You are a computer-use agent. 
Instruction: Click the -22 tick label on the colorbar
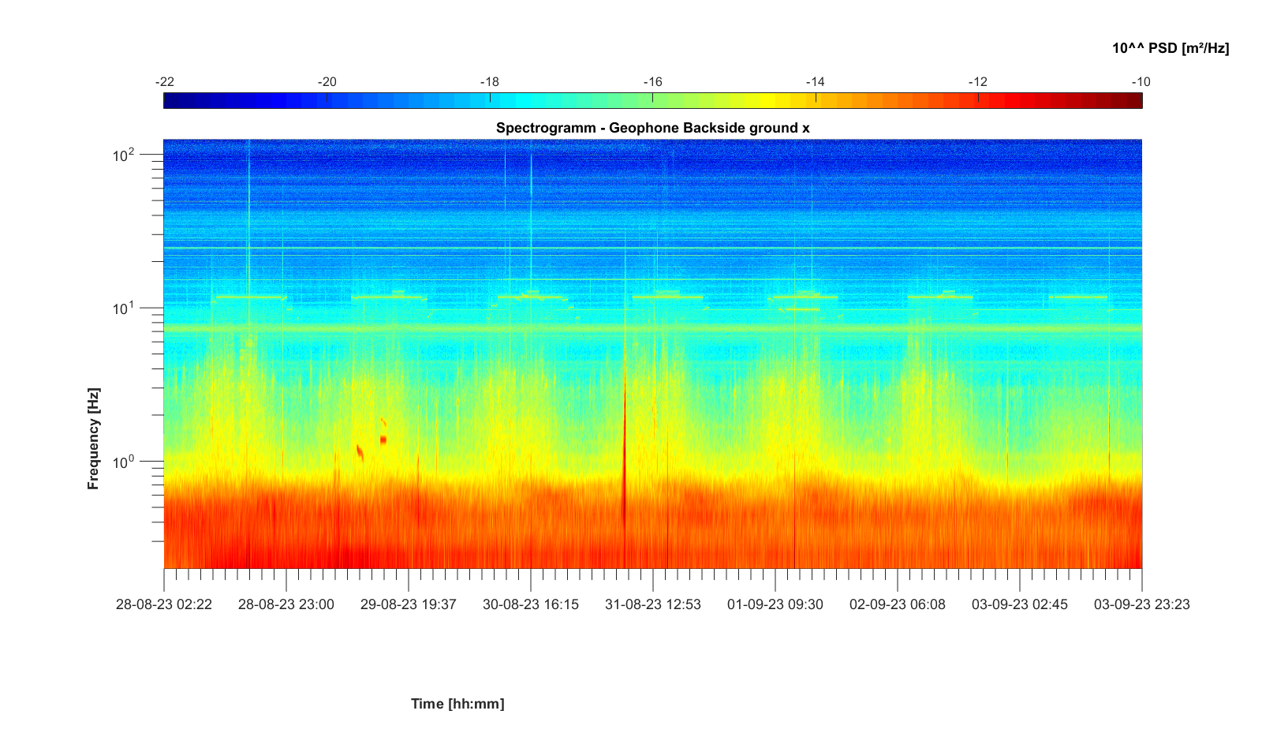(165, 82)
